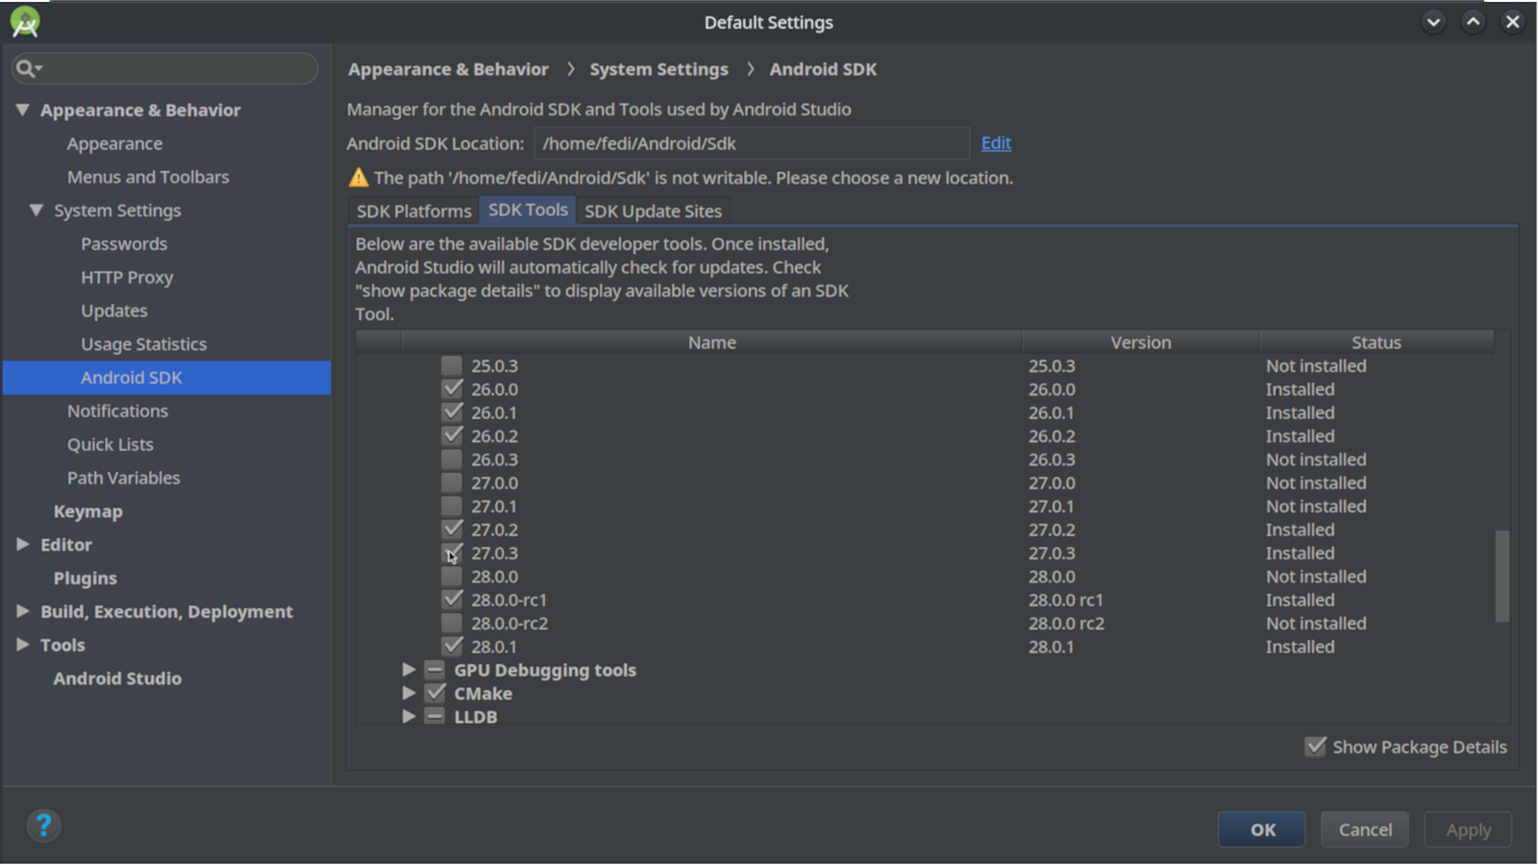Open the Plugins settings
This screenshot has height=865, width=1538.
[x=86, y=579]
